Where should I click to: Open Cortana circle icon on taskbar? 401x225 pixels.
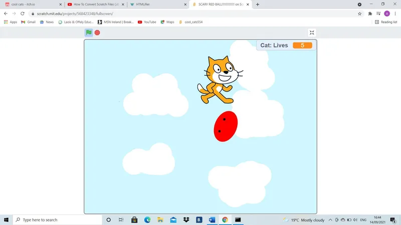[x=109, y=220]
